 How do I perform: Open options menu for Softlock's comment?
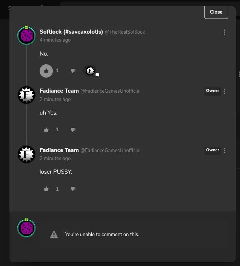[225, 32]
